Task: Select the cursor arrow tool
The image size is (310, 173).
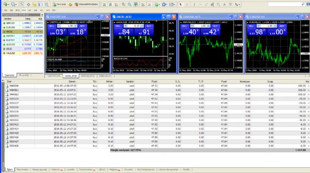Action: 180,4
